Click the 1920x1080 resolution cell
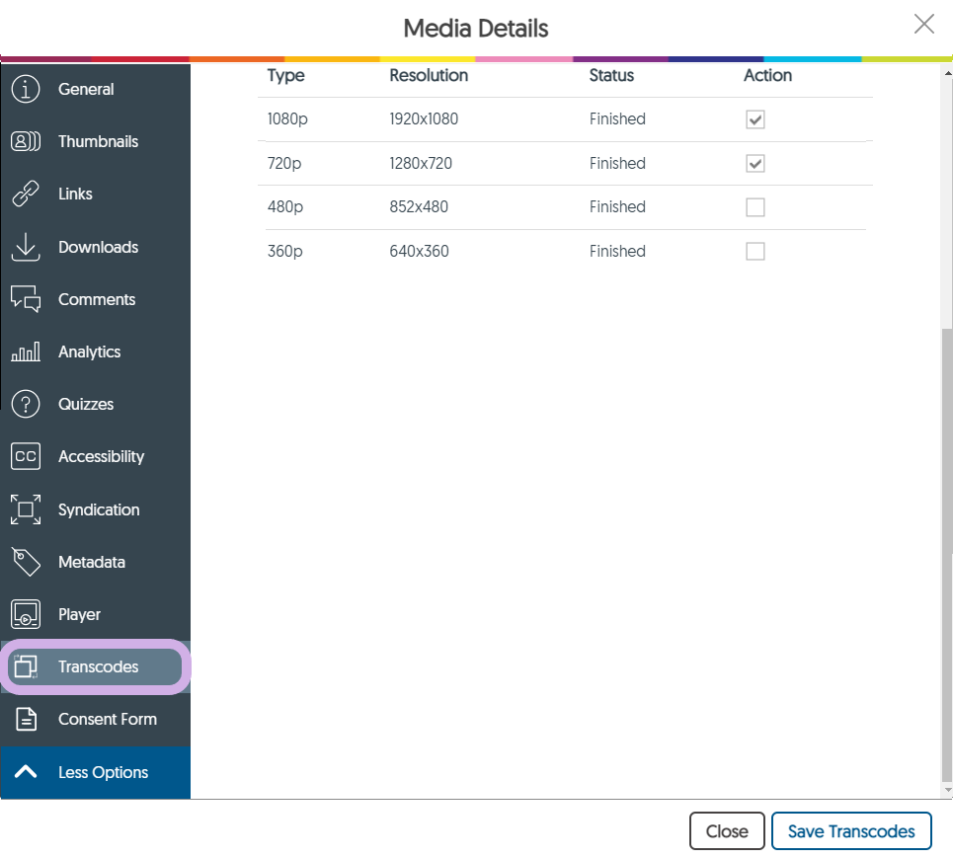This screenshot has height=859, width=953. [424, 119]
